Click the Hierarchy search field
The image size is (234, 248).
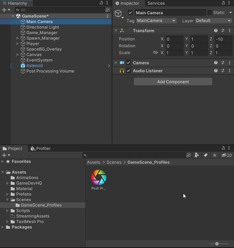(x=60, y=10)
